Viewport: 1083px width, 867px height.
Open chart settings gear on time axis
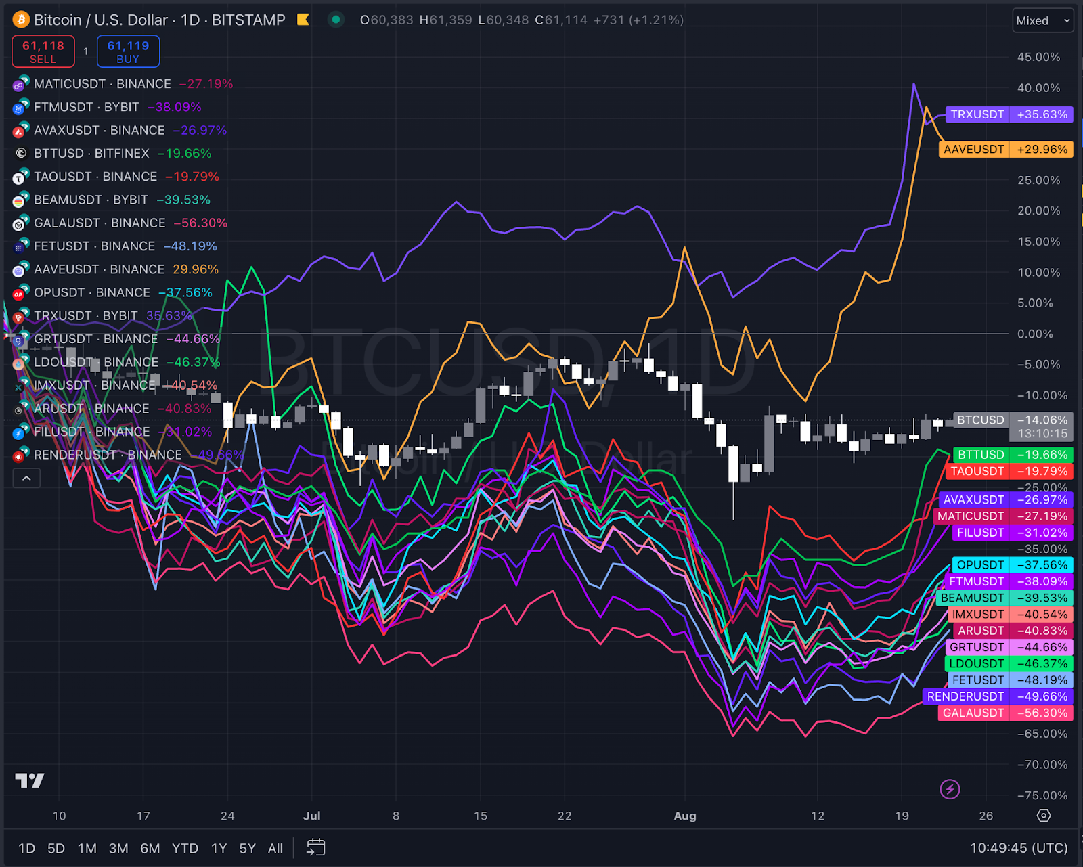coord(1044,816)
